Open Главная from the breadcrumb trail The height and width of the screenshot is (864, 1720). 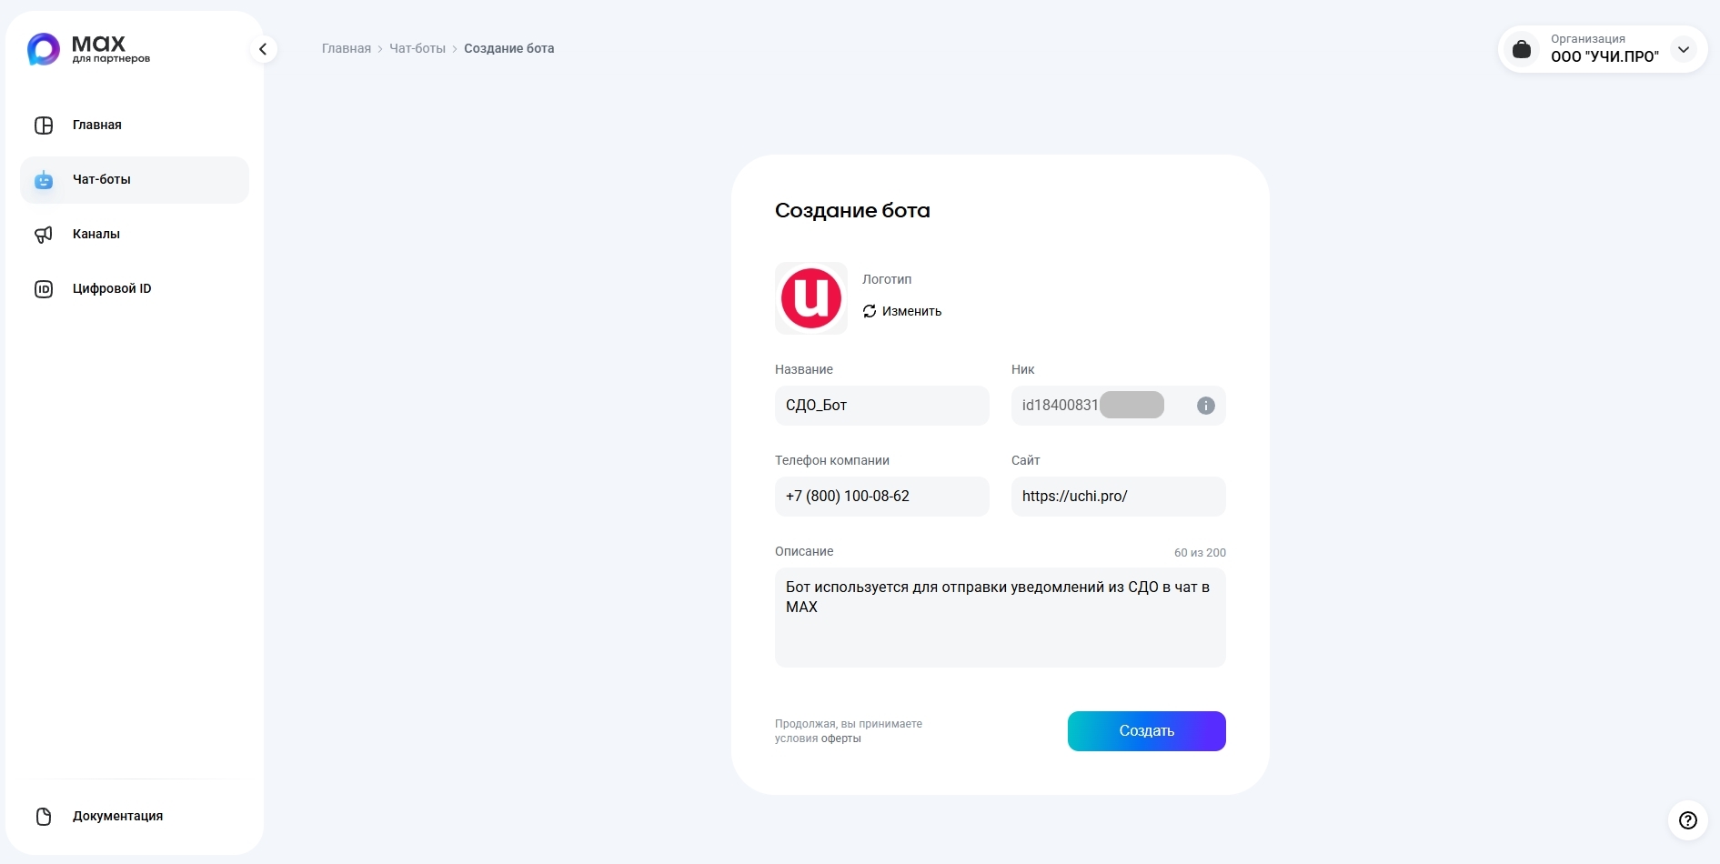pos(346,48)
